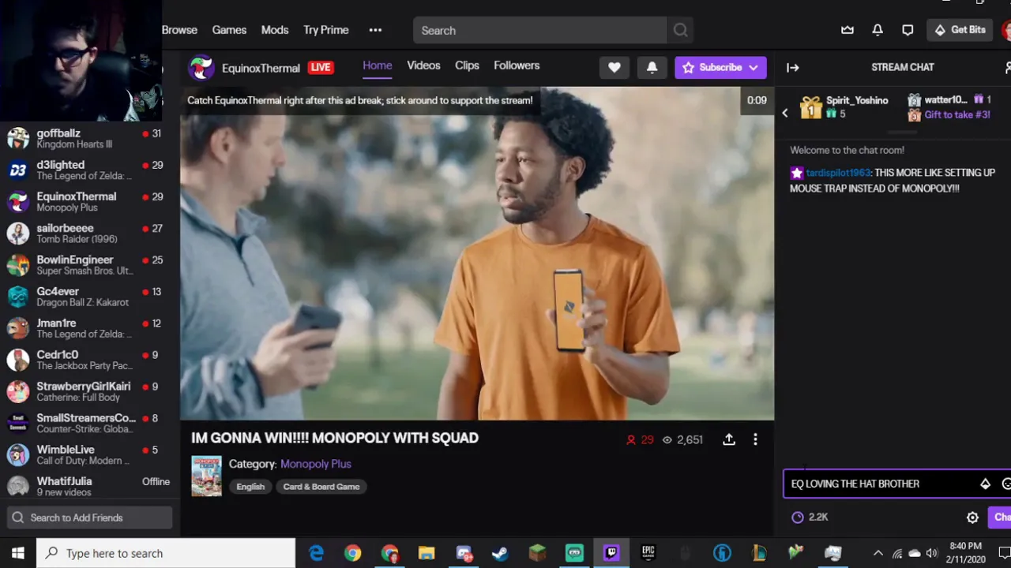This screenshot has height=568, width=1011.
Task: Open EquinoxThermal channel name link
Action: [x=261, y=68]
